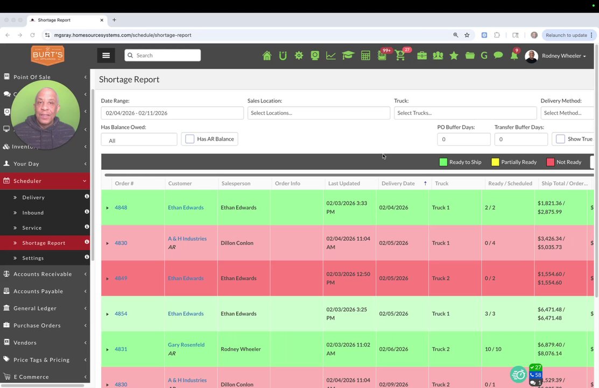Click the briefcase icon in toolbar
The height and width of the screenshot is (388, 599).
click(422, 56)
